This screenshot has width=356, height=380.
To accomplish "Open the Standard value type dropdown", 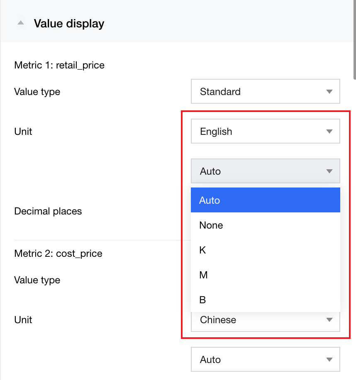I will tap(265, 91).
